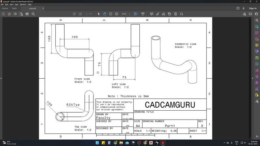Image resolution: width=260 pixels, height=146 pixels.
Task: Open the Export PDF tool in right pane
Action: pyautogui.click(x=257, y=27)
